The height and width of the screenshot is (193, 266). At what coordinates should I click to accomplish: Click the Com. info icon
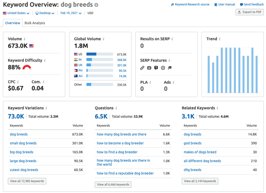44,82
